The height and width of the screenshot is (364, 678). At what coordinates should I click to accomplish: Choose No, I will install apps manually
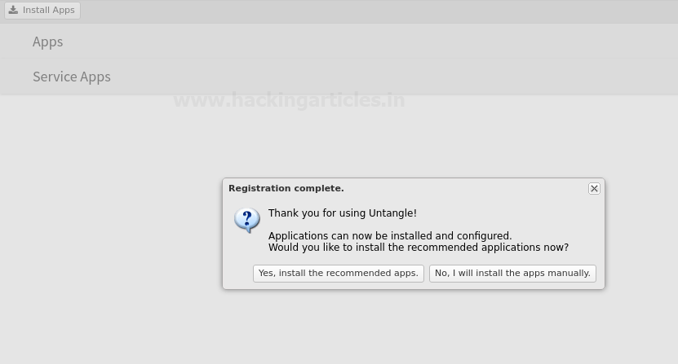[x=512, y=274]
